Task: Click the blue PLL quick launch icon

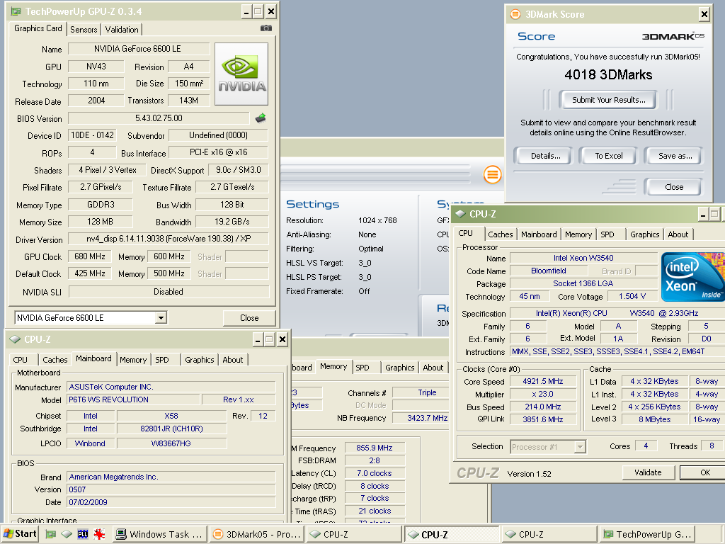Action: [83, 534]
